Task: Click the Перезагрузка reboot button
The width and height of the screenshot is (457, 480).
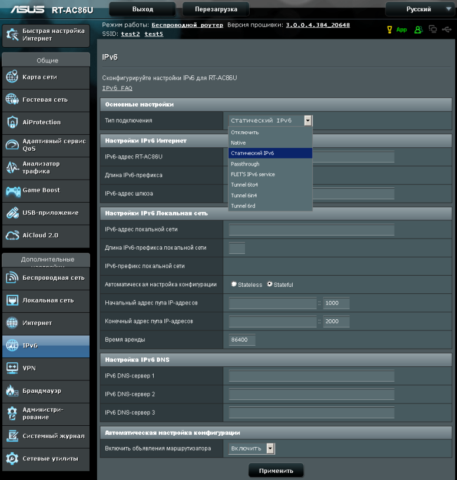Action: 216,9
